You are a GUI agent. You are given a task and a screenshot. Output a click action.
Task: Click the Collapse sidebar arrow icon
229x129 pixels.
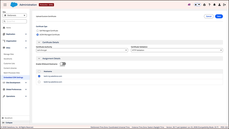coord(3,123)
